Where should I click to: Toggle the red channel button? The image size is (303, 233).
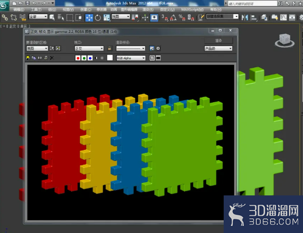click(x=78, y=58)
